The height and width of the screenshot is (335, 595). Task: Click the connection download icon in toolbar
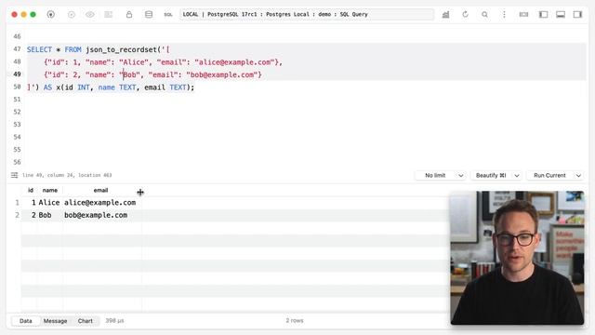pos(50,15)
